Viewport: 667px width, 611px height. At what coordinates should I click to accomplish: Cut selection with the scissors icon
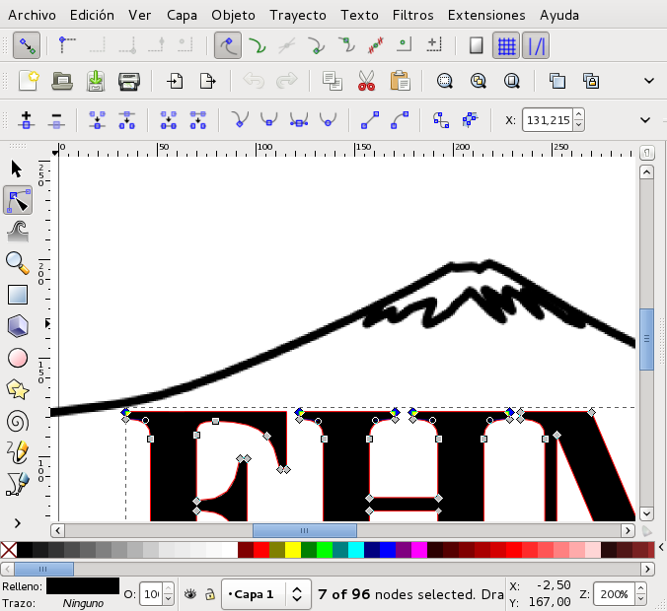point(366,81)
